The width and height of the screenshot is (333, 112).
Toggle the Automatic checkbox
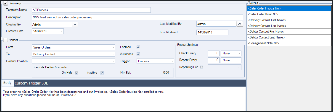138,54
